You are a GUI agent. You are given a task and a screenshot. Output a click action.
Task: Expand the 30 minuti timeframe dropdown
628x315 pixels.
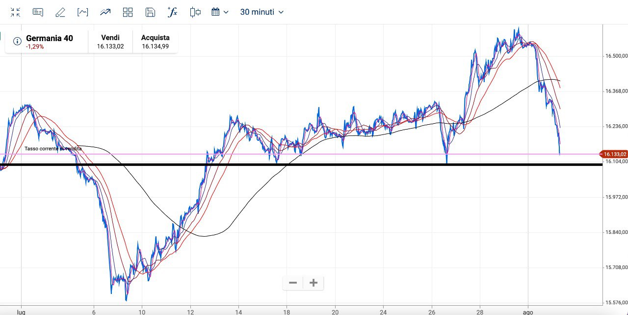[x=262, y=12]
